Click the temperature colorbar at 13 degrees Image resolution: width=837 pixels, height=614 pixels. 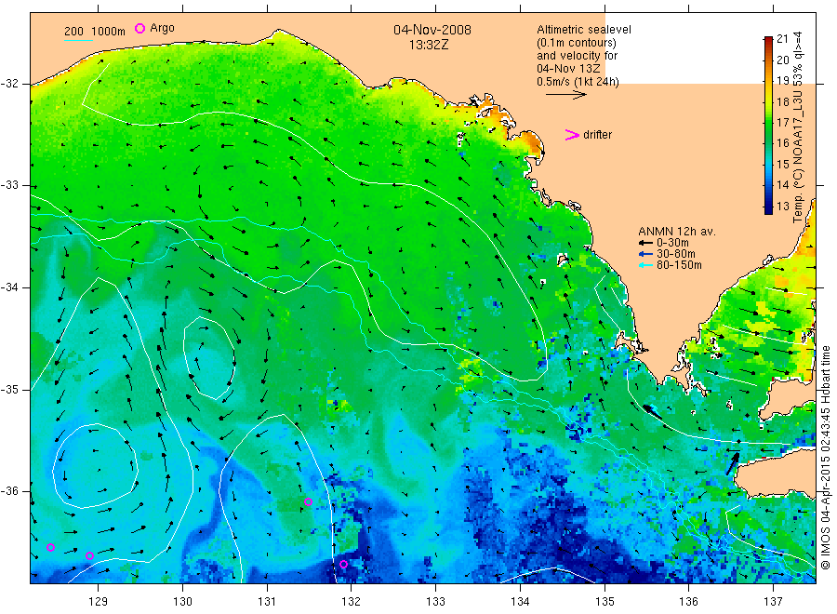pos(768,207)
